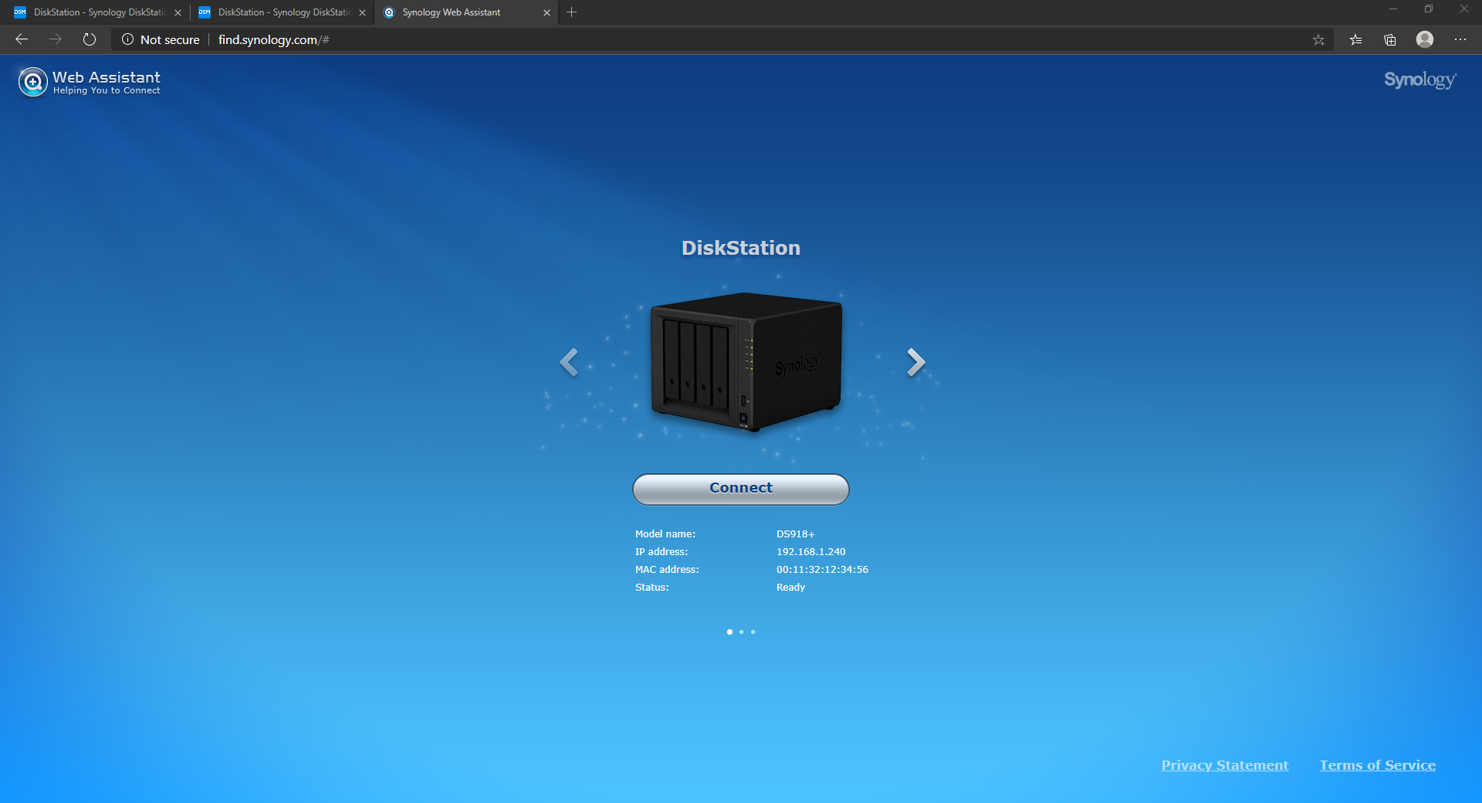Select the first pagination dot
Screen dimensions: 1482x803
[x=729, y=632]
